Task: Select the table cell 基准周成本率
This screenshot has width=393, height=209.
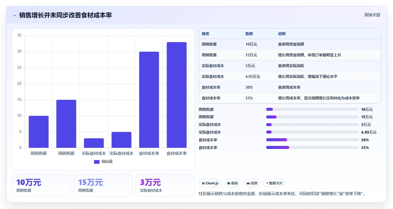Action: click(289, 87)
